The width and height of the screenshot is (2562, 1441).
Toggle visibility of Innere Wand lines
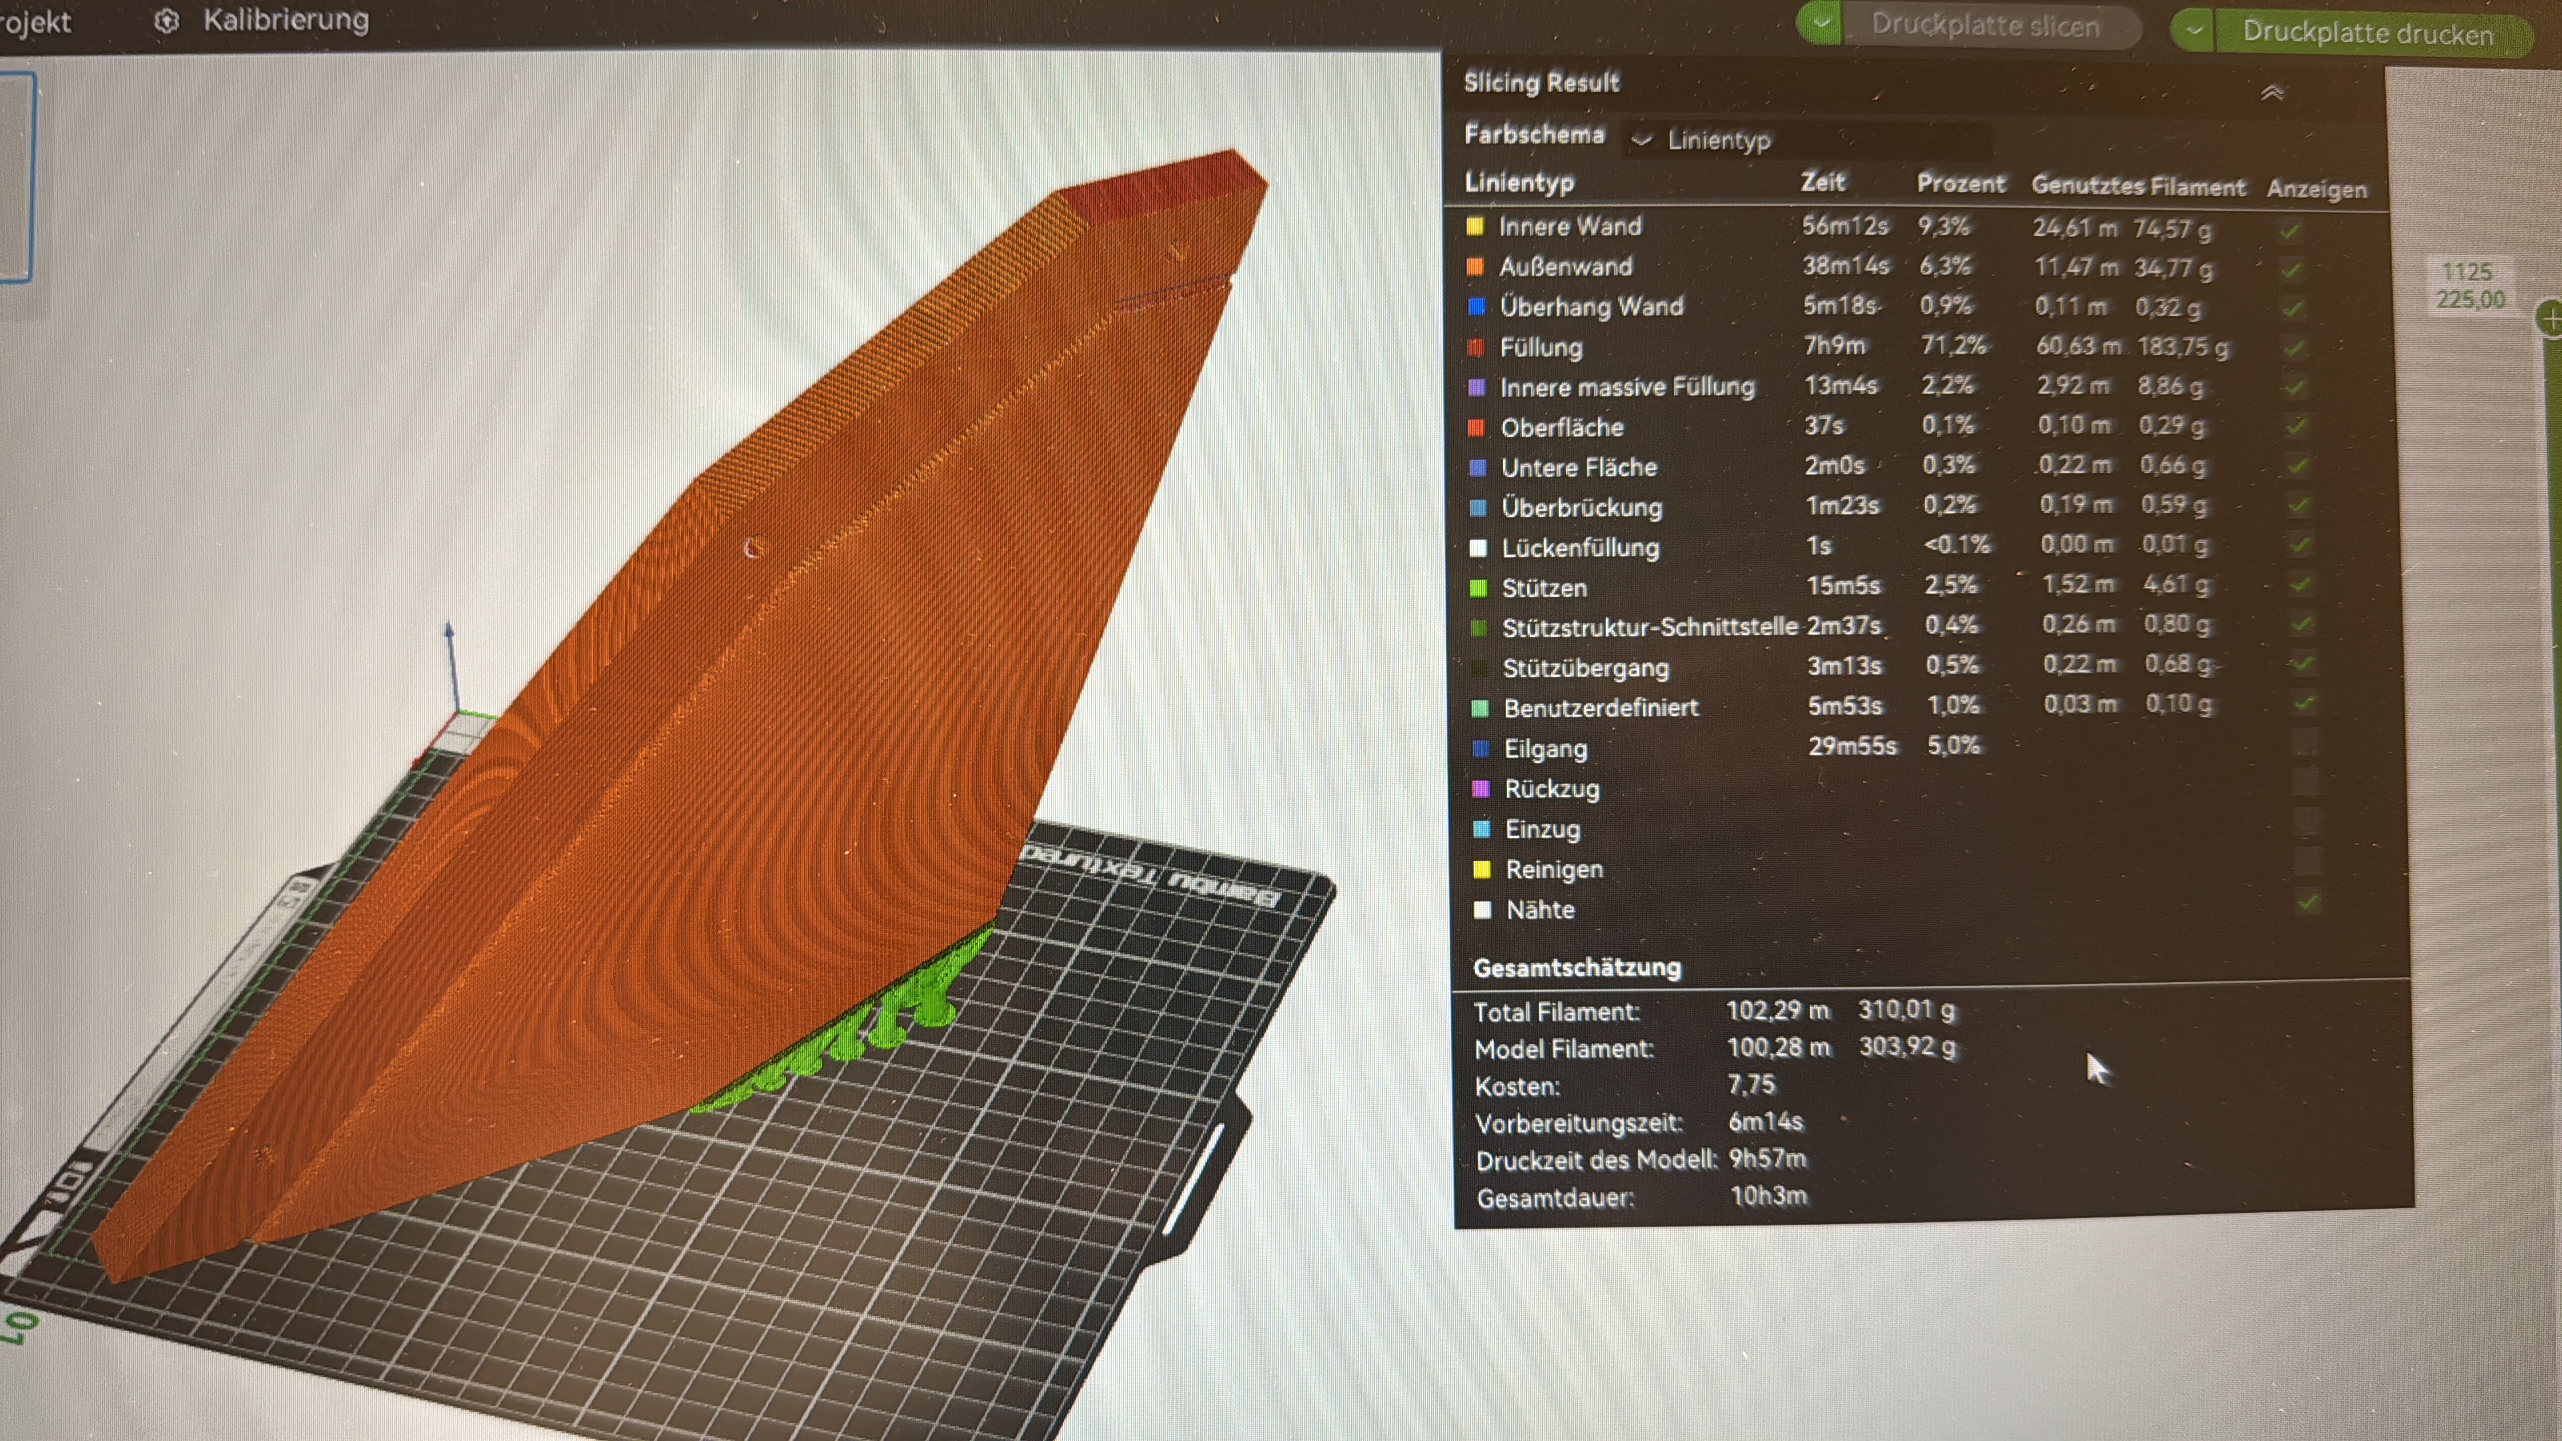point(2290,231)
